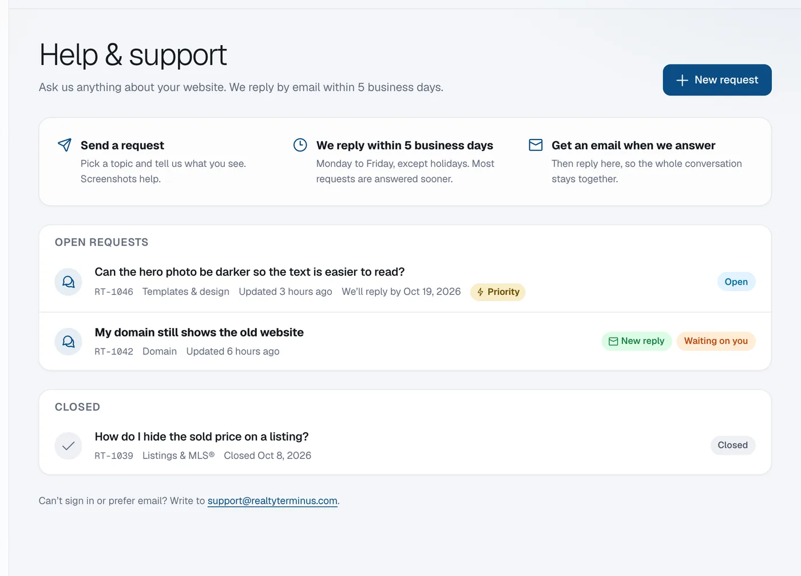Click Updated 3 hours ago text
Screen dimensions: 801x576
tap(285, 291)
